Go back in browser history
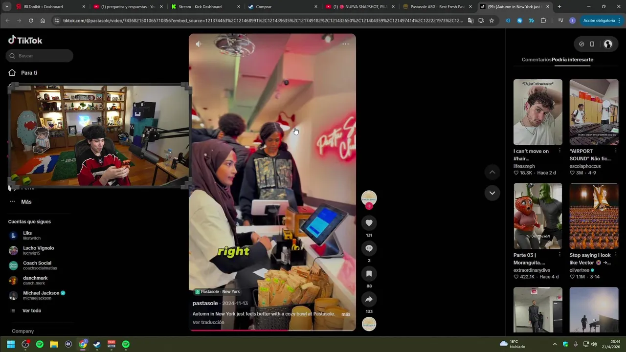This screenshot has width=626, height=352. point(7,21)
